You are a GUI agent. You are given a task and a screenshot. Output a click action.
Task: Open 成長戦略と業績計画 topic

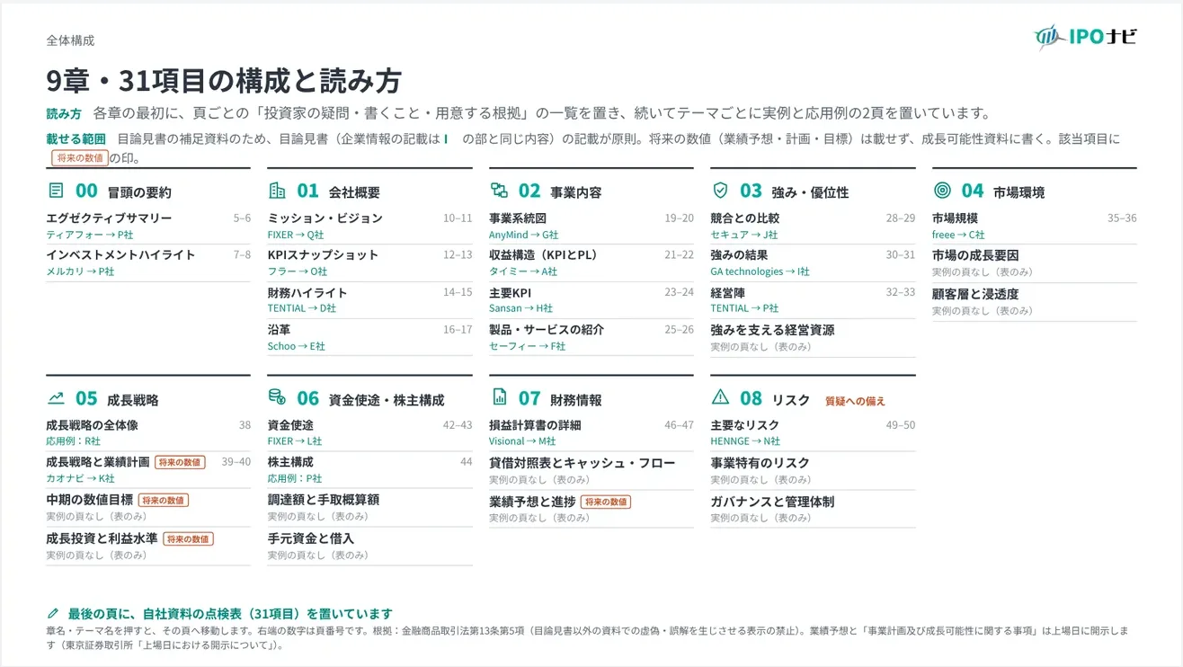[x=98, y=462]
